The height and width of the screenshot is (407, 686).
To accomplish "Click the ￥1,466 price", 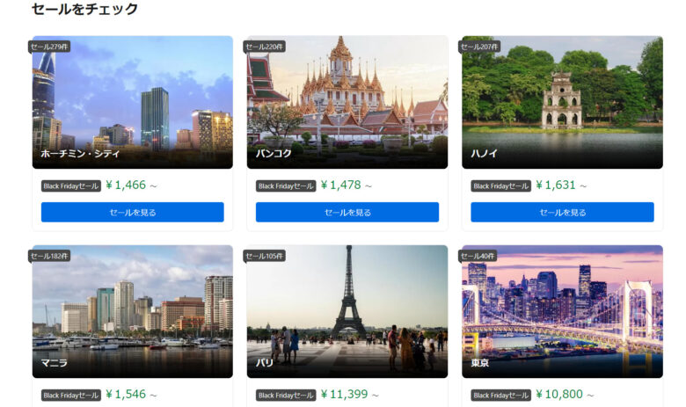I will (126, 185).
